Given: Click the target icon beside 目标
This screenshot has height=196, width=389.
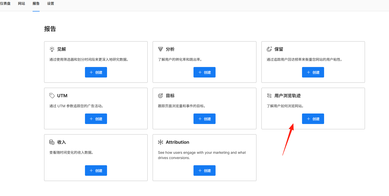Looking at the screenshot, I should 160,96.
